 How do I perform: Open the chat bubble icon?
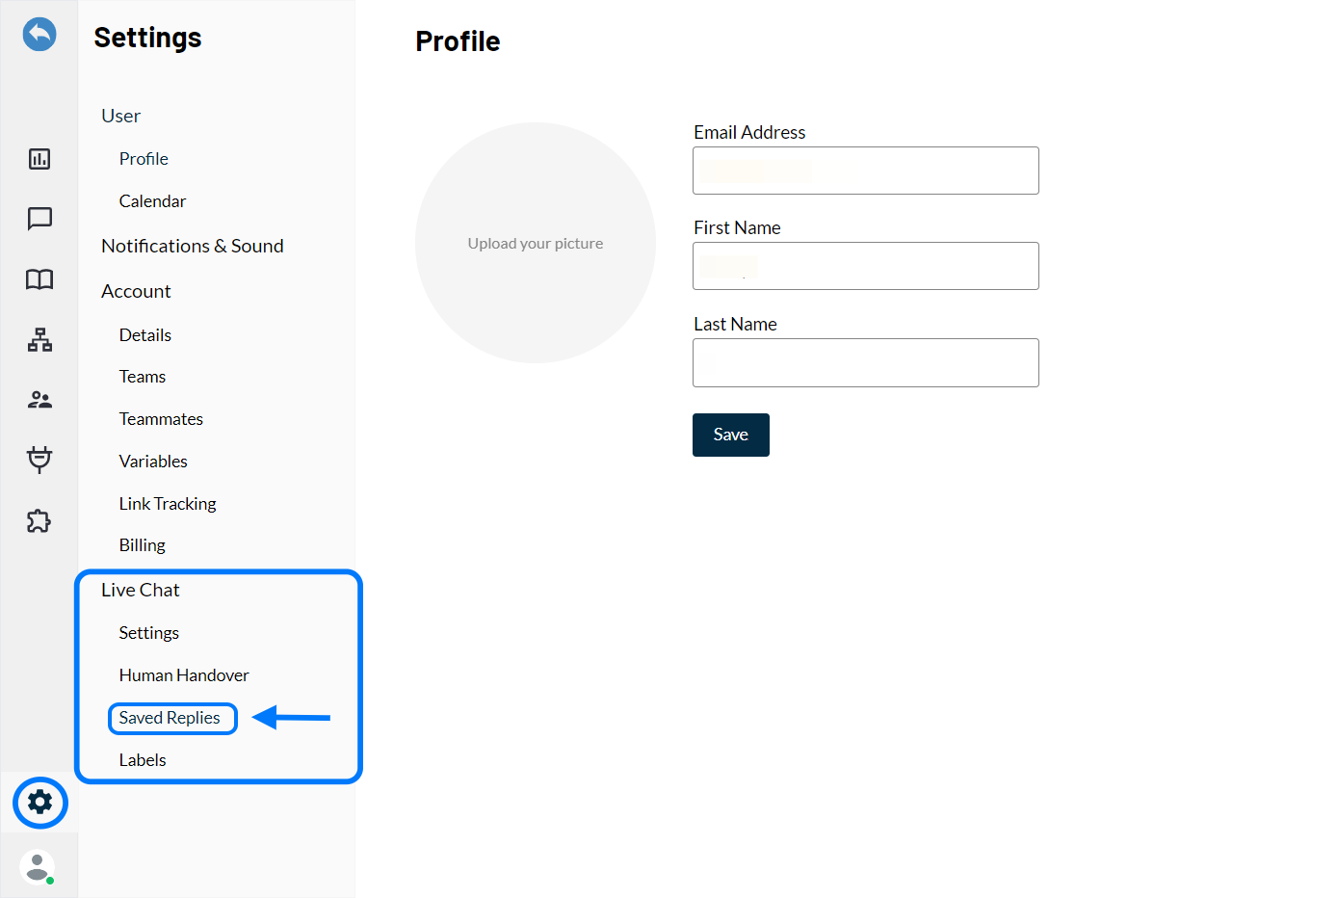pos(39,219)
